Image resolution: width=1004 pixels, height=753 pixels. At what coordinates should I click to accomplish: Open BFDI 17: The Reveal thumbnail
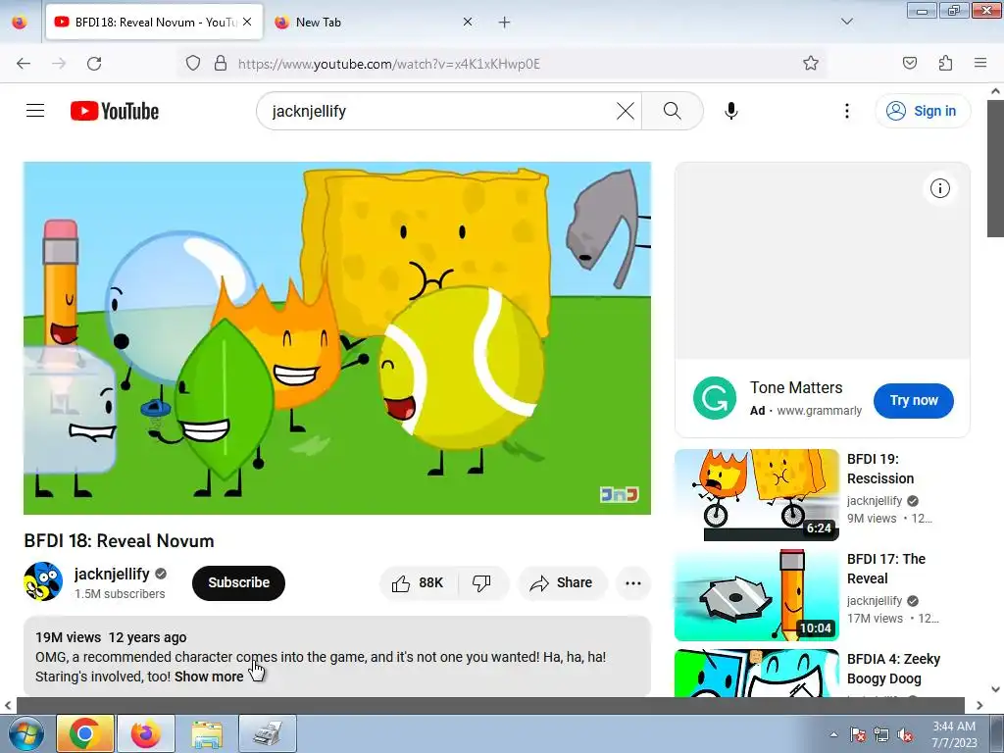point(756,595)
